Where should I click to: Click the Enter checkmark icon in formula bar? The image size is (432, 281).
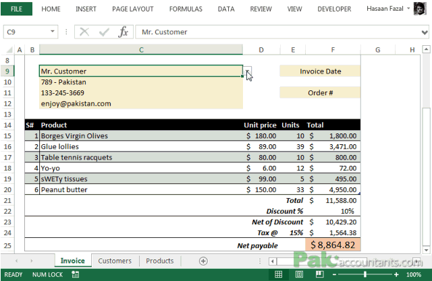[104, 32]
